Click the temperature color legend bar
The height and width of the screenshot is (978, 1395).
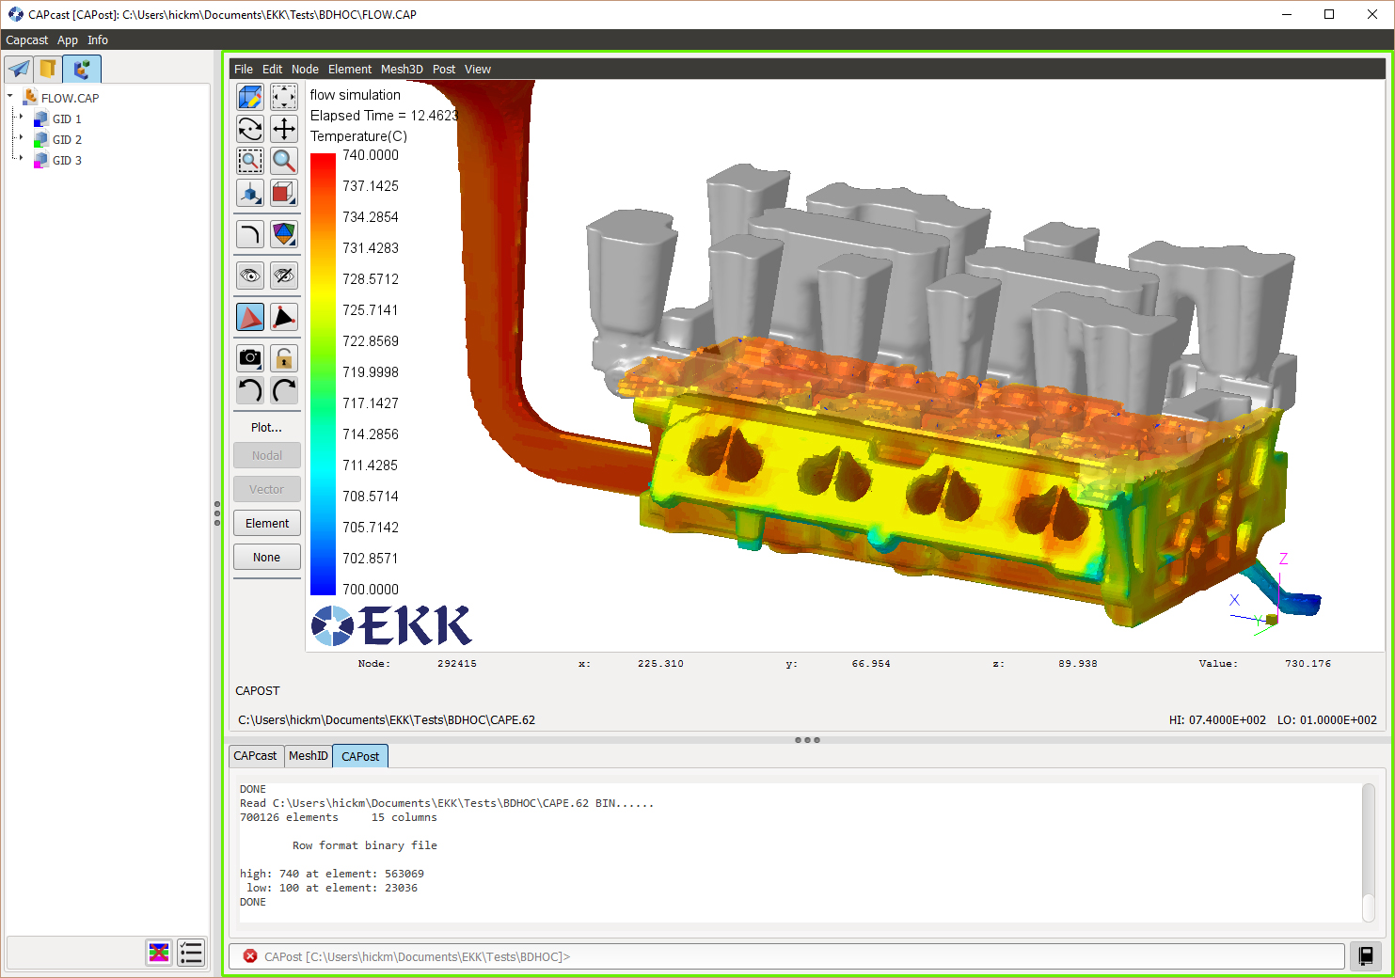coord(323,374)
